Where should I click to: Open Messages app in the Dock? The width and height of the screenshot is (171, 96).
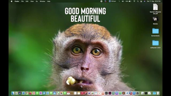coord(51,93)
